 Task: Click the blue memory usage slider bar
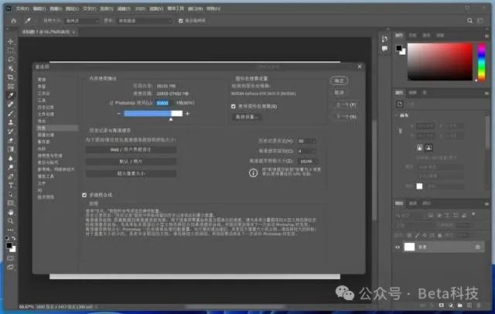[148, 114]
